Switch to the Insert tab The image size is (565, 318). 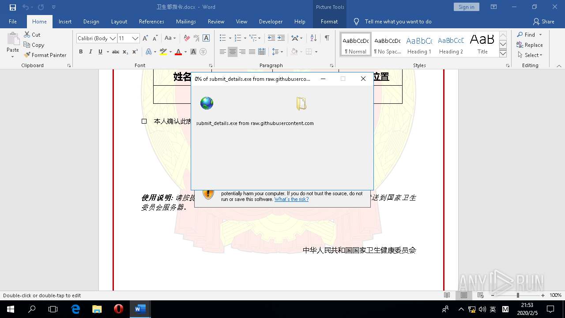pyautogui.click(x=65, y=22)
